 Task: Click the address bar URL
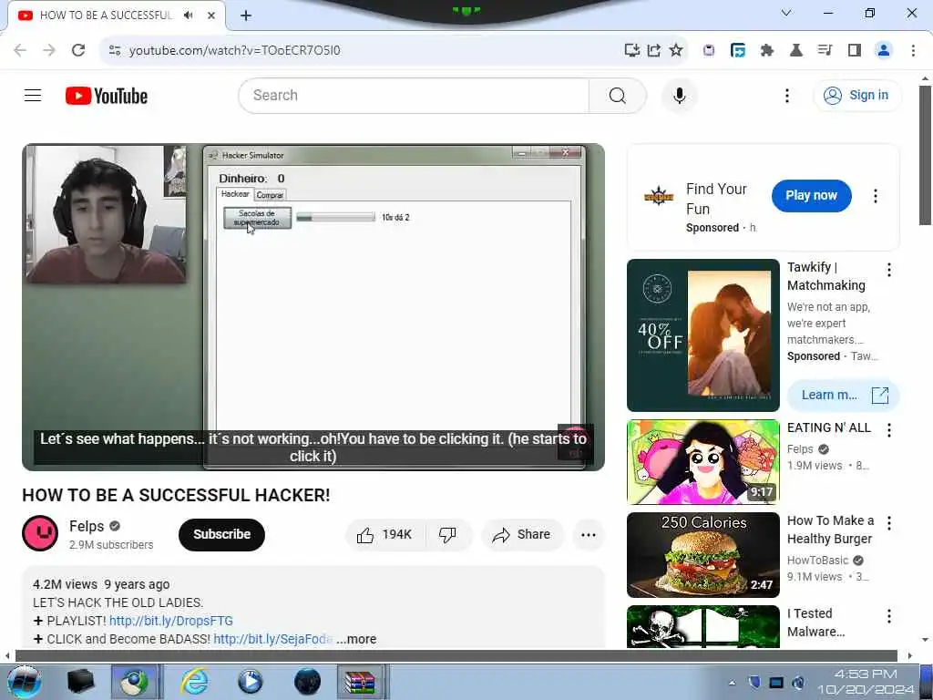tap(234, 50)
